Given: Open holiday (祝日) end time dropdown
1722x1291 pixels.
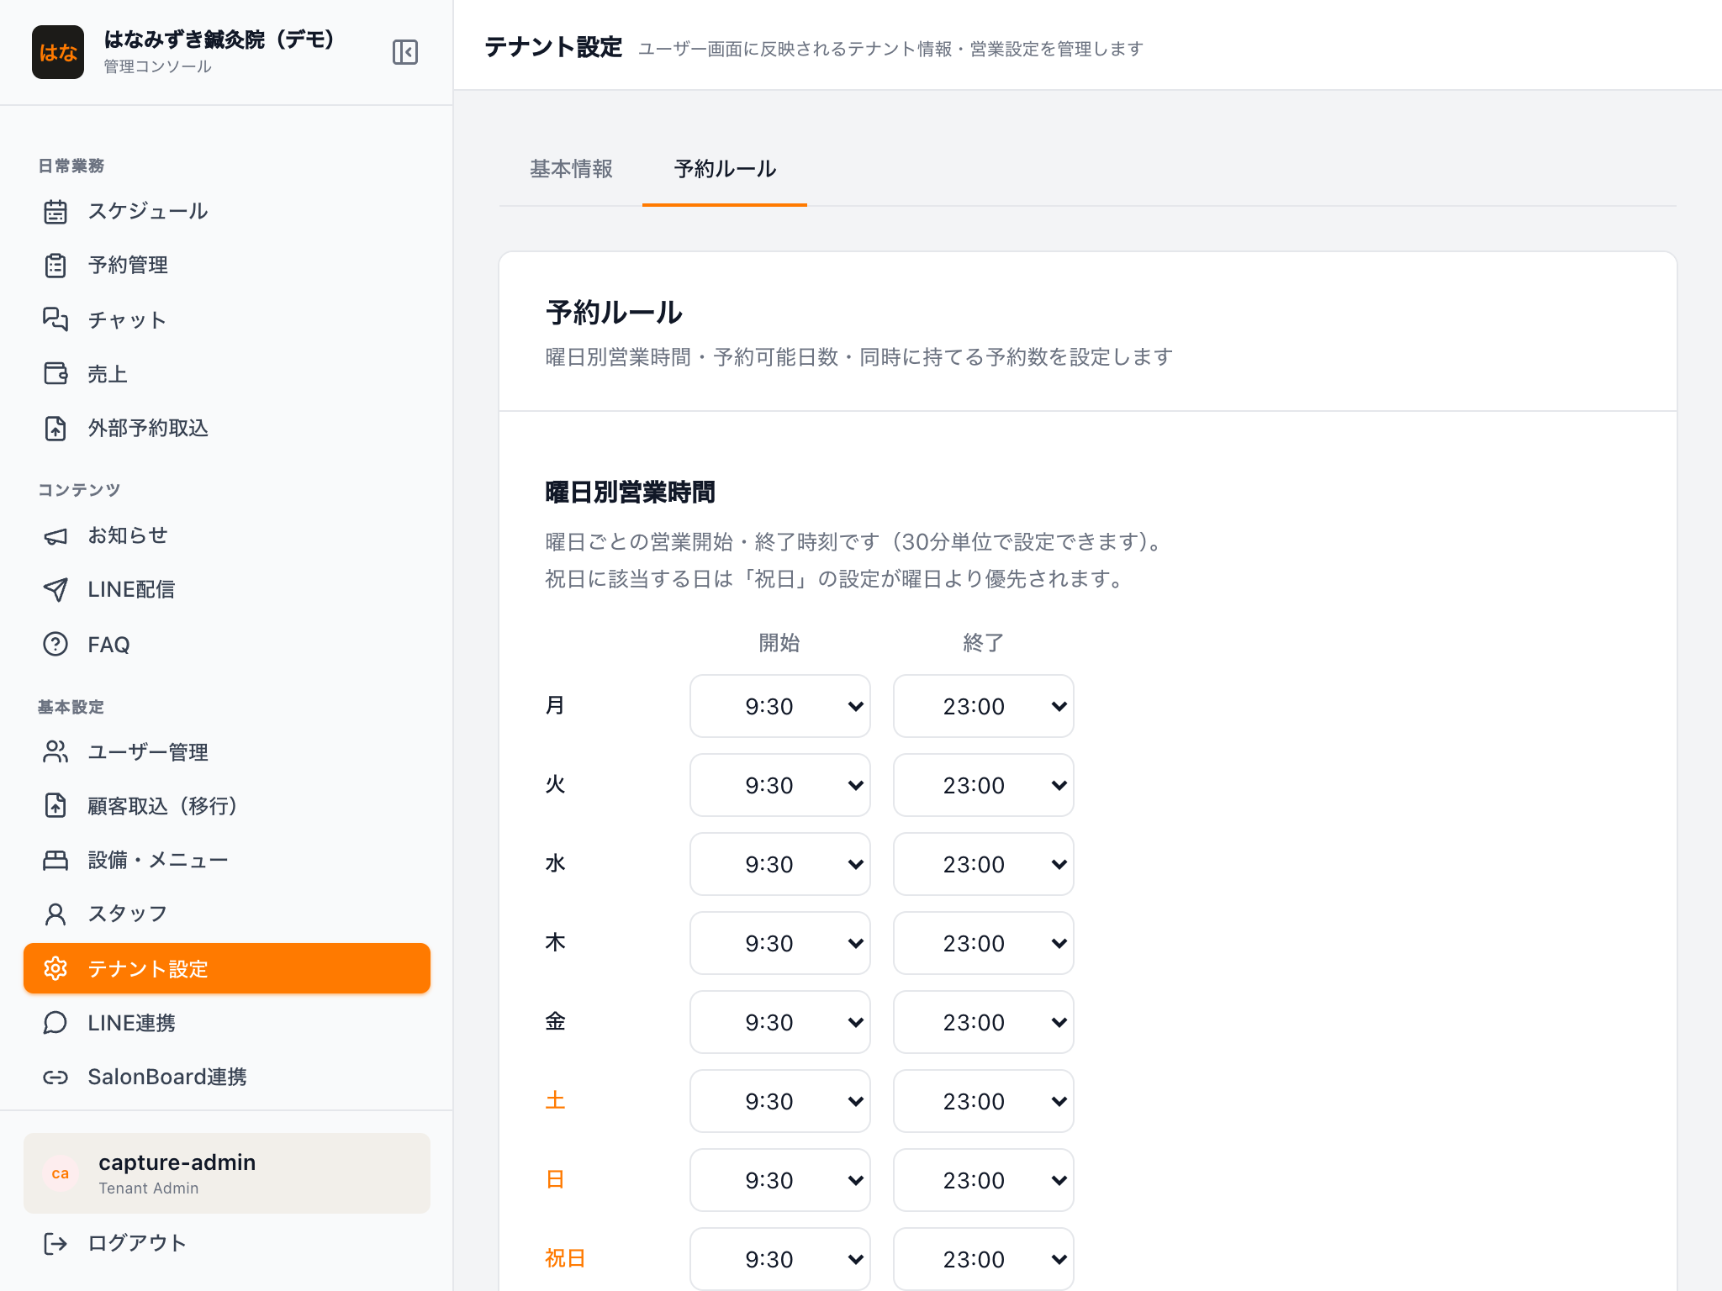Looking at the screenshot, I should (x=984, y=1259).
